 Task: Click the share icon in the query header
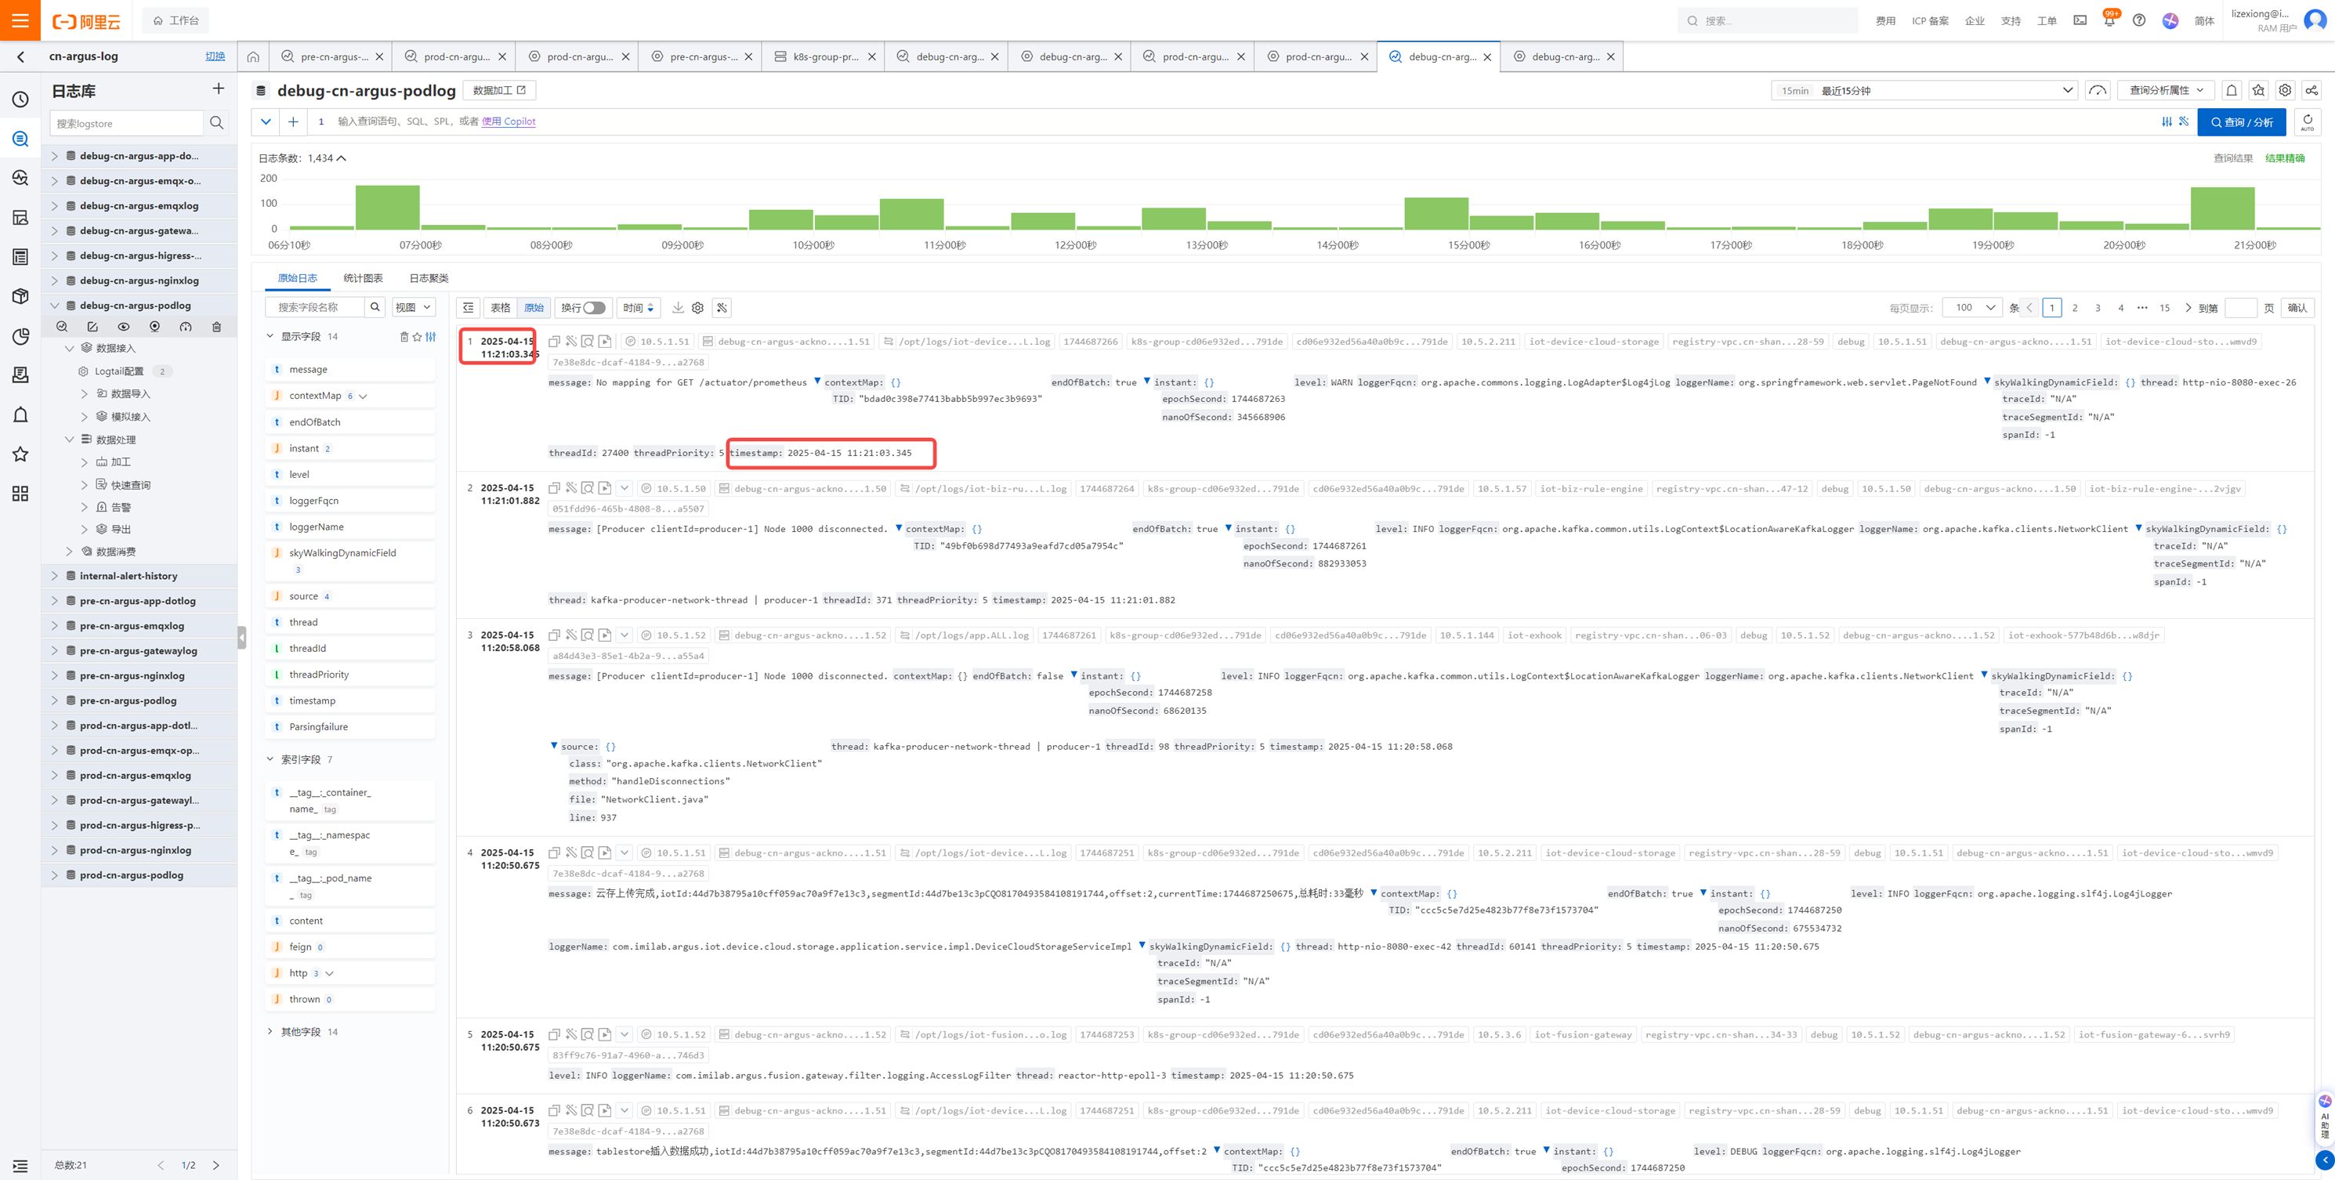(2311, 91)
